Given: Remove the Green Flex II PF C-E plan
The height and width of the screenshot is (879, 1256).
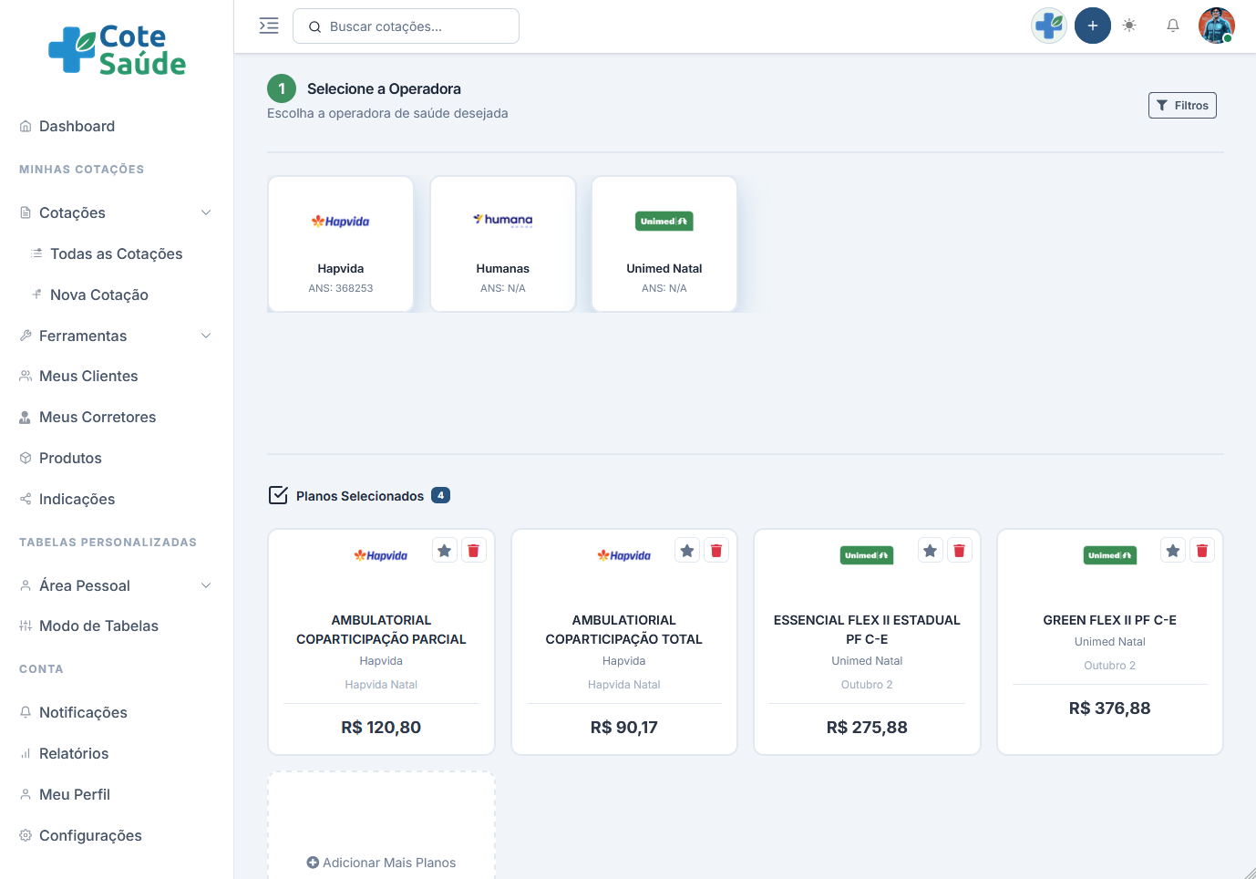Looking at the screenshot, I should 1202,551.
